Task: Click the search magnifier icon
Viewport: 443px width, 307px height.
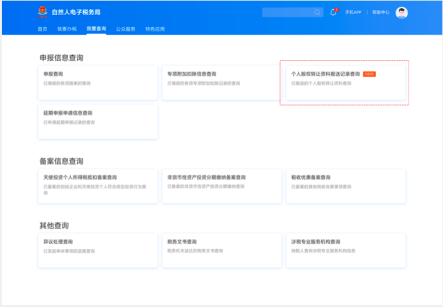Action: pyautogui.click(x=318, y=12)
